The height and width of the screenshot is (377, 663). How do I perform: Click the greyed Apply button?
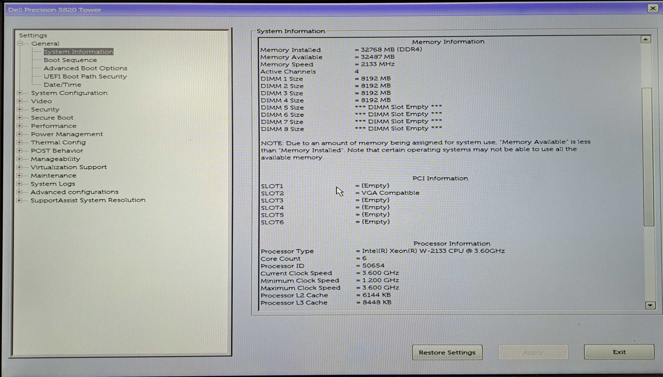(533, 353)
